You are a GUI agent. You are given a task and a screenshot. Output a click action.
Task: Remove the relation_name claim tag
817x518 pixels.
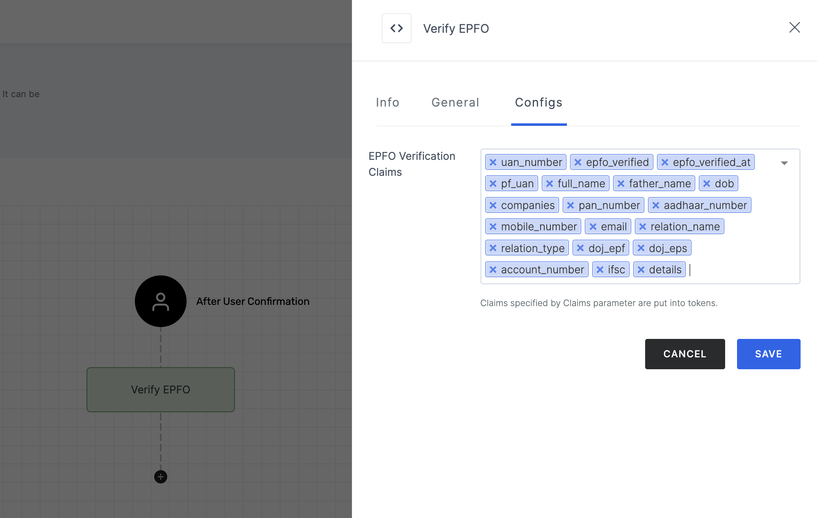[x=643, y=227]
